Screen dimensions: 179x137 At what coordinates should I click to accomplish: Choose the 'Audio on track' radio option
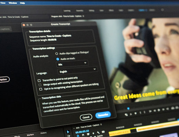point(58,59)
